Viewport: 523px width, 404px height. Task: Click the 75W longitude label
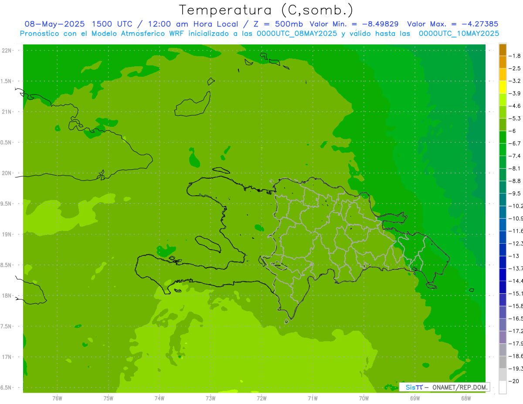pos(109,398)
